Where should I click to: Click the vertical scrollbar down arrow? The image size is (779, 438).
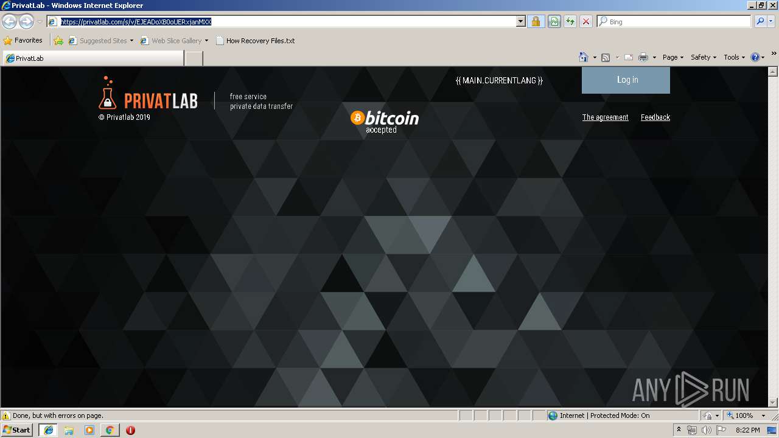click(774, 403)
